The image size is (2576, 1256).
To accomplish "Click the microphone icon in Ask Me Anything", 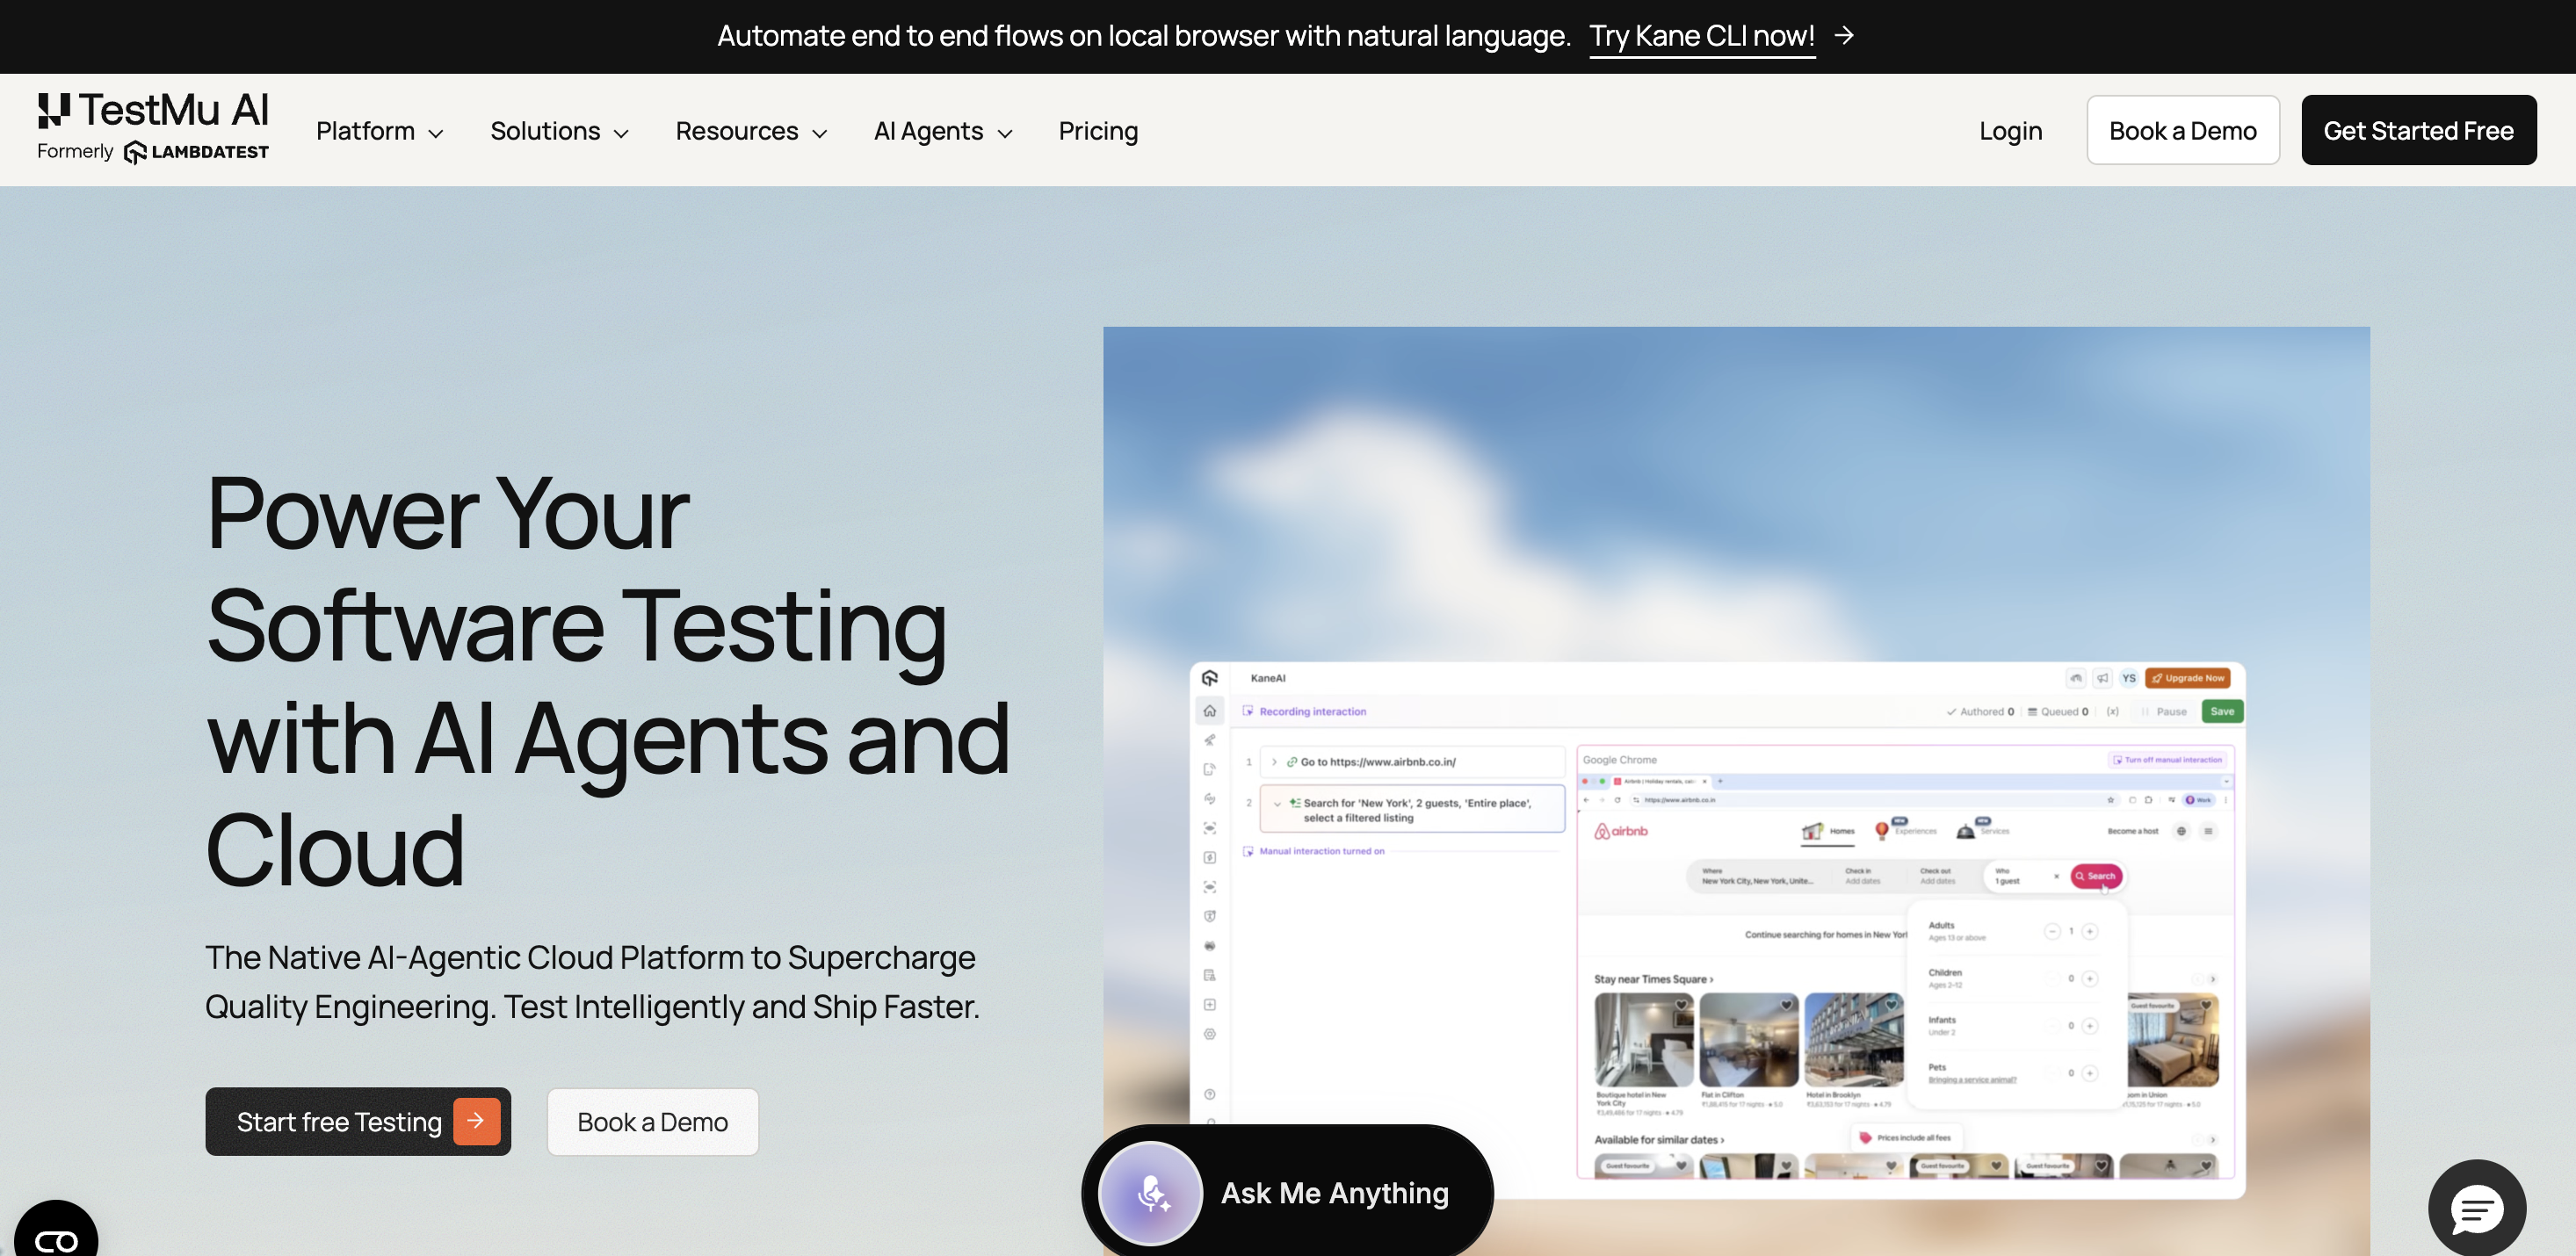I will point(1151,1192).
